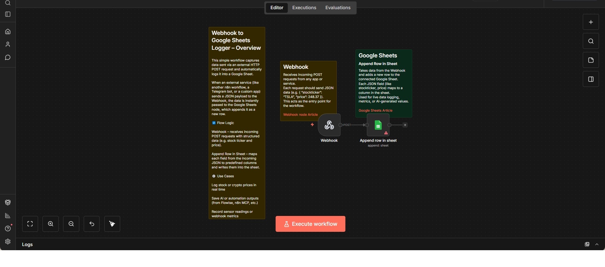The height and width of the screenshot is (267, 605).
Task: Open the Google Sheets Article link
Action: click(x=375, y=110)
